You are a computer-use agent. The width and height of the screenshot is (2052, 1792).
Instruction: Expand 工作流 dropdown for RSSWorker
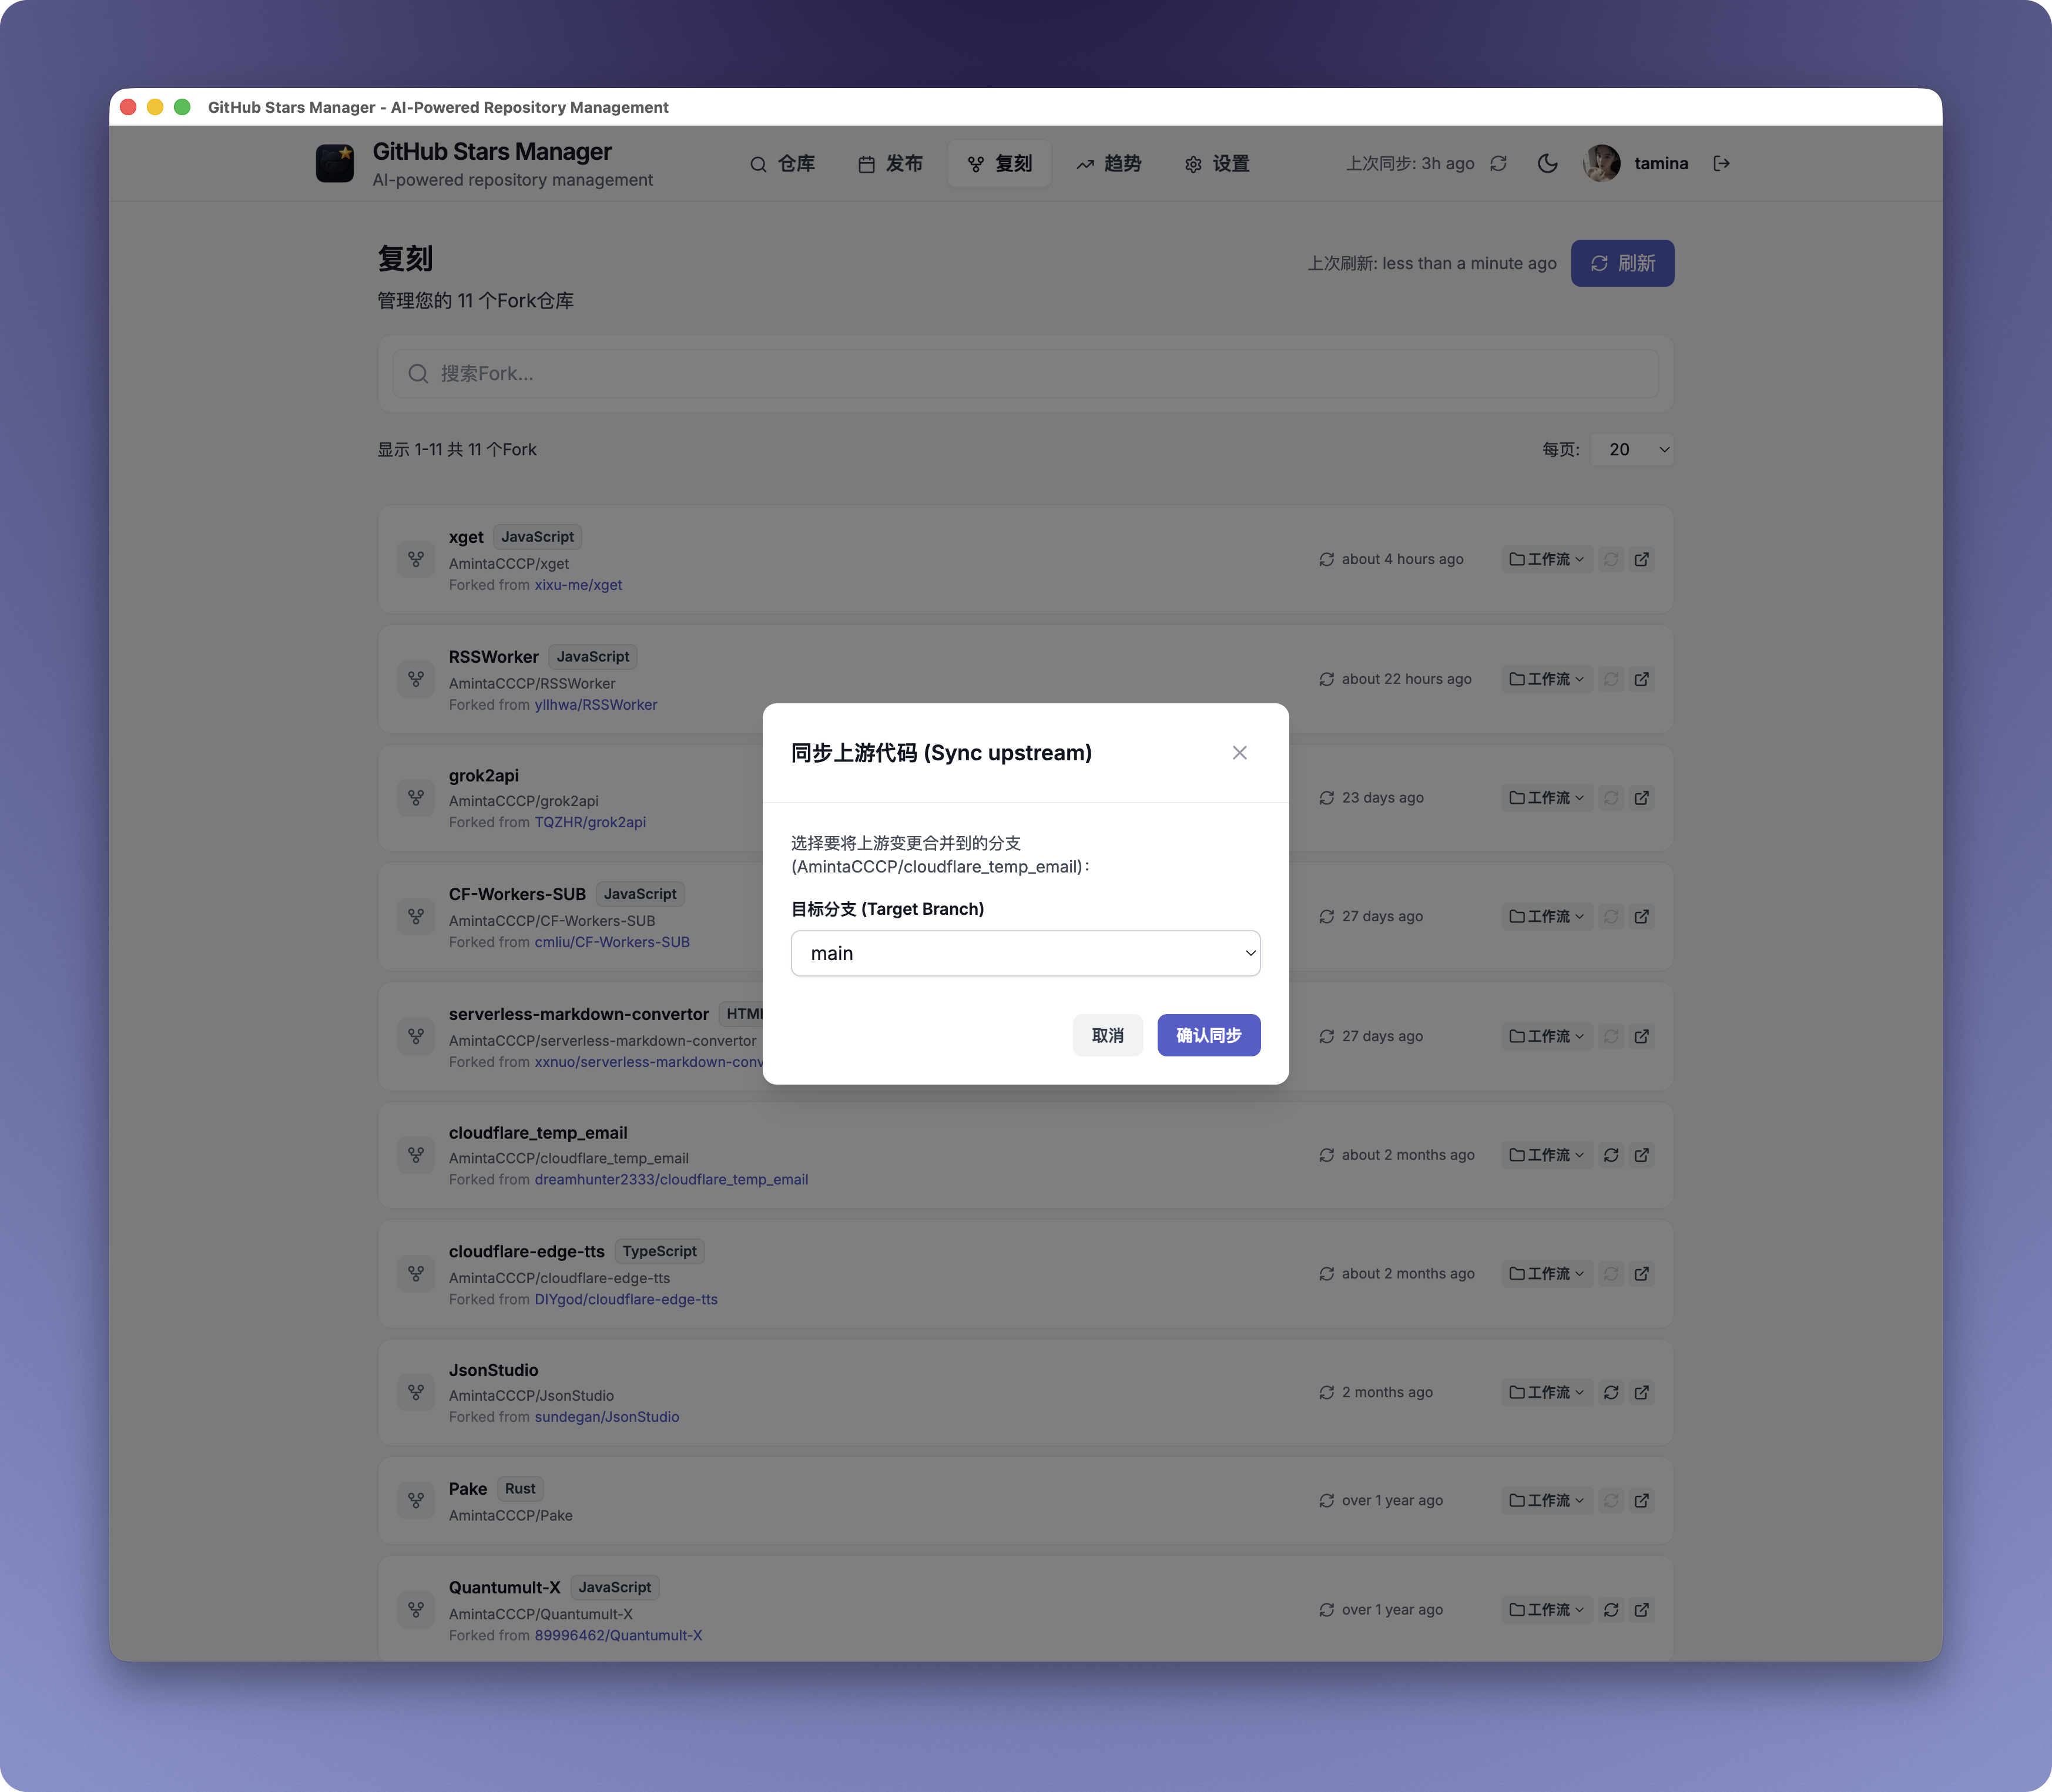[x=1546, y=680]
